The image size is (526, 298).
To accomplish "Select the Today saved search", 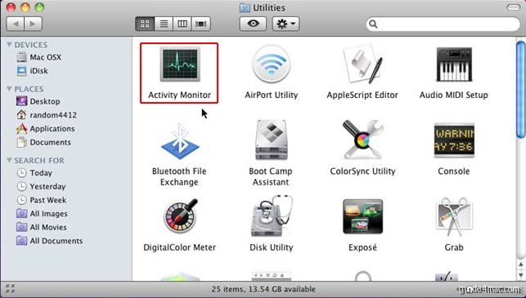I will pyautogui.click(x=34, y=173).
